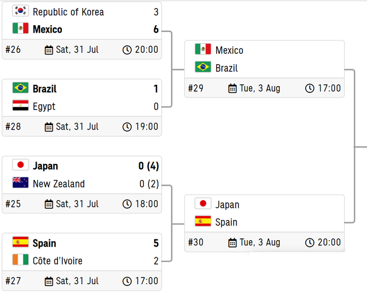Click the Côte d'Ivoire flag icon
The image size is (367, 298).
[21, 260]
